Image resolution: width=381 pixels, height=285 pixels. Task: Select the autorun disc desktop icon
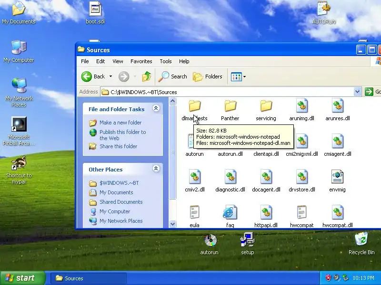coord(210,243)
